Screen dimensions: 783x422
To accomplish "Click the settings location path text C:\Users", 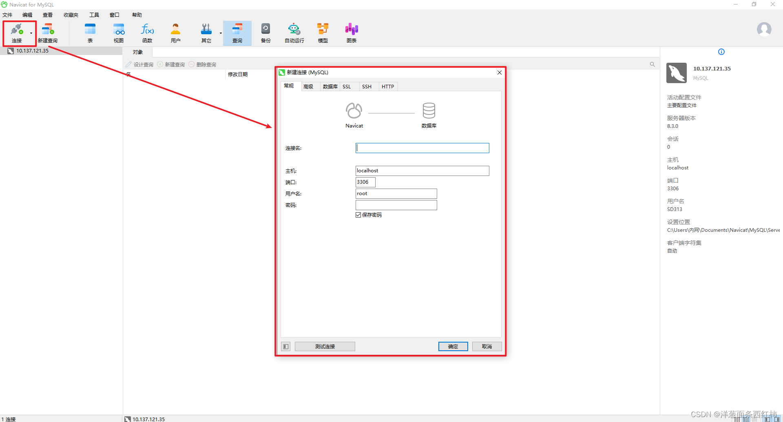I will coord(723,230).
